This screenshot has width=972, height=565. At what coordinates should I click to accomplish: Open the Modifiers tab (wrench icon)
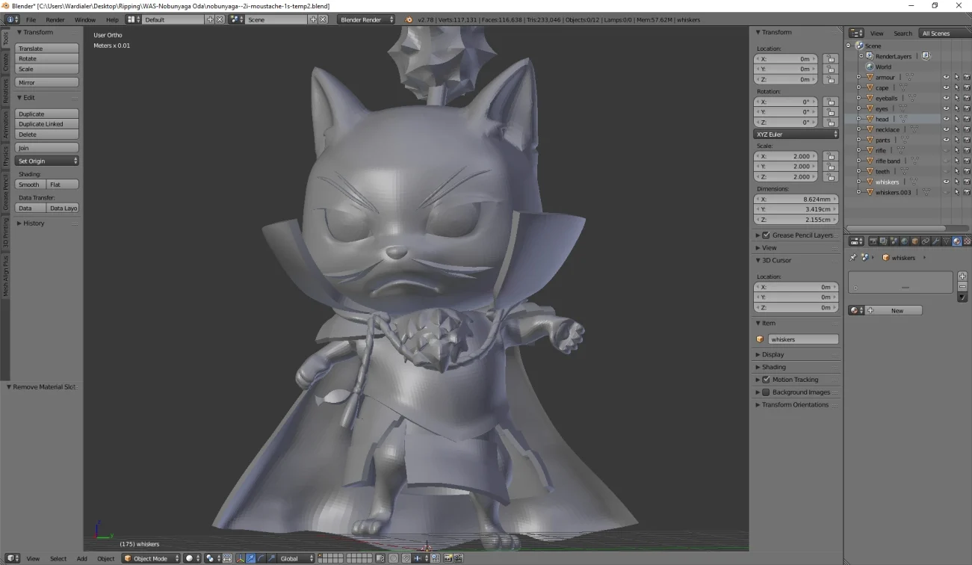[x=935, y=241]
